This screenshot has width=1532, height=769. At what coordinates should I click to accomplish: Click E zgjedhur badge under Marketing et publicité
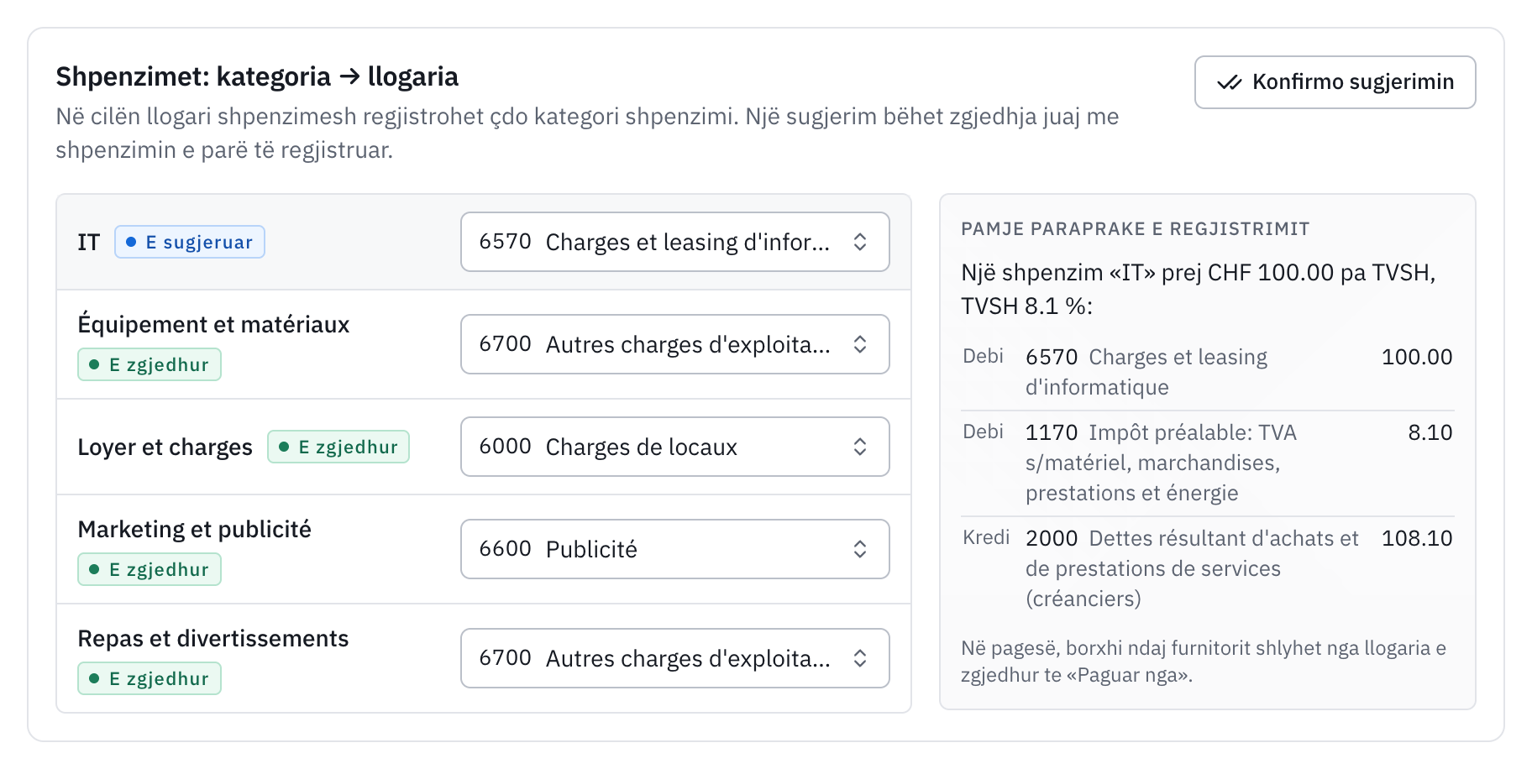pos(150,569)
